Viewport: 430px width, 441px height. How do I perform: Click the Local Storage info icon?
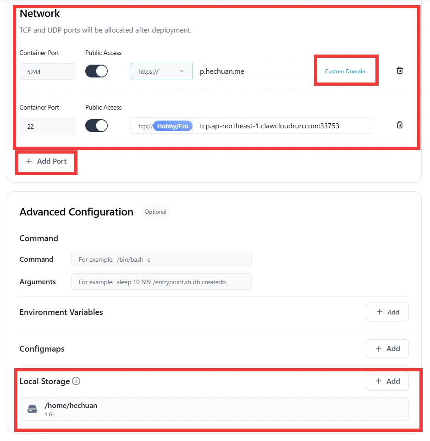tap(77, 381)
